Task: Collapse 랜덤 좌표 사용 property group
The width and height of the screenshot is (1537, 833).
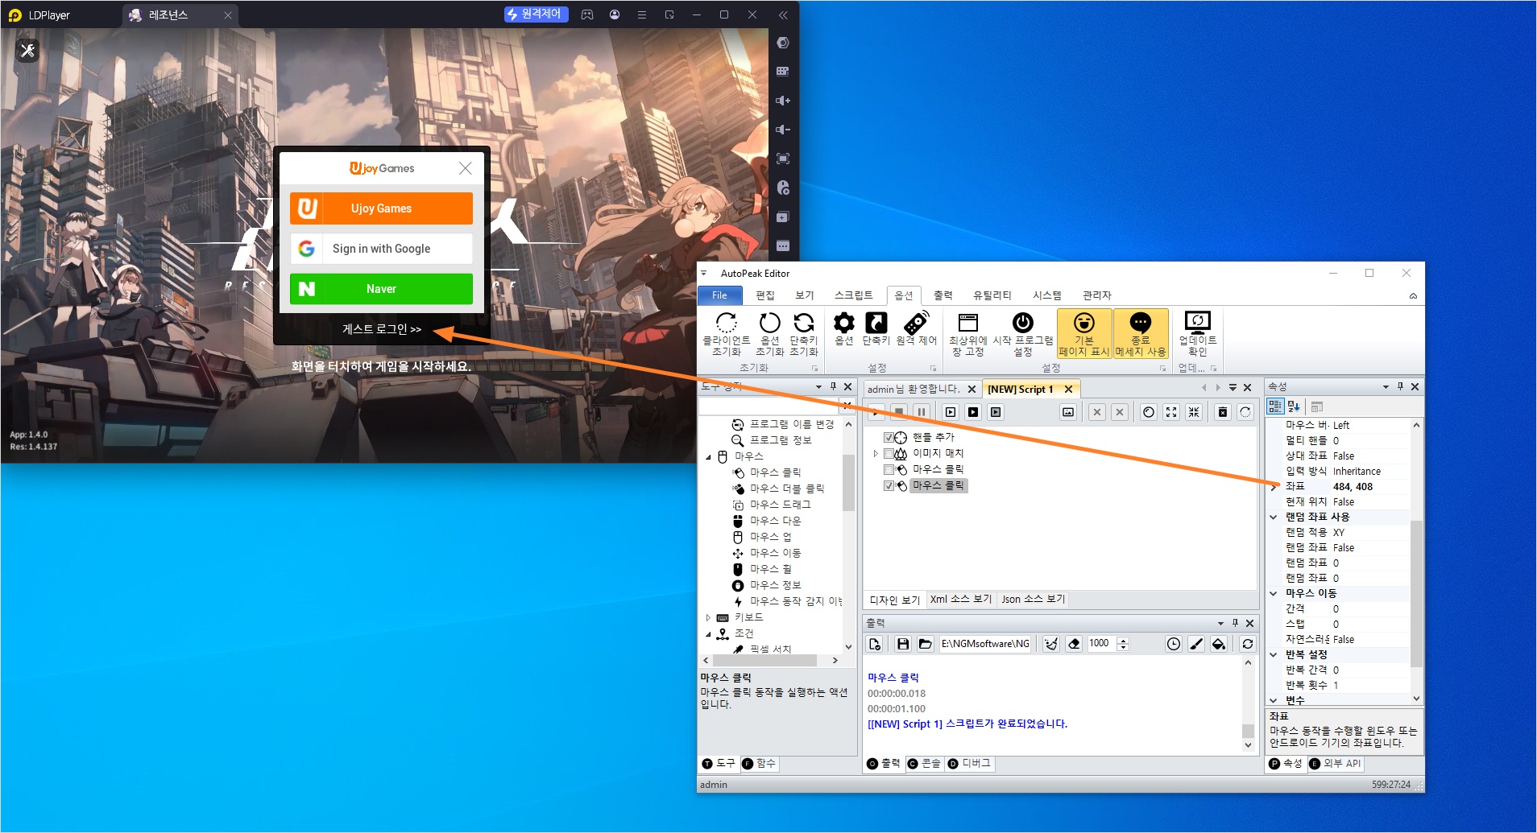Action: tap(1274, 517)
